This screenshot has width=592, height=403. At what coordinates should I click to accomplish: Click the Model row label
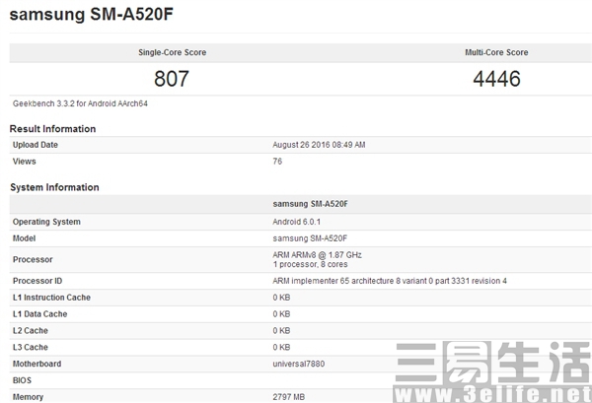[24, 238]
